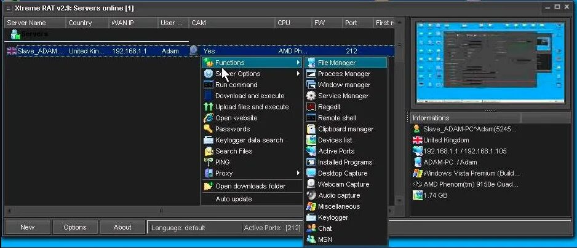Click the 192.168.1.1 WAN IP cell
The height and width of the screenshot is (248, 577).
[129, 51]
